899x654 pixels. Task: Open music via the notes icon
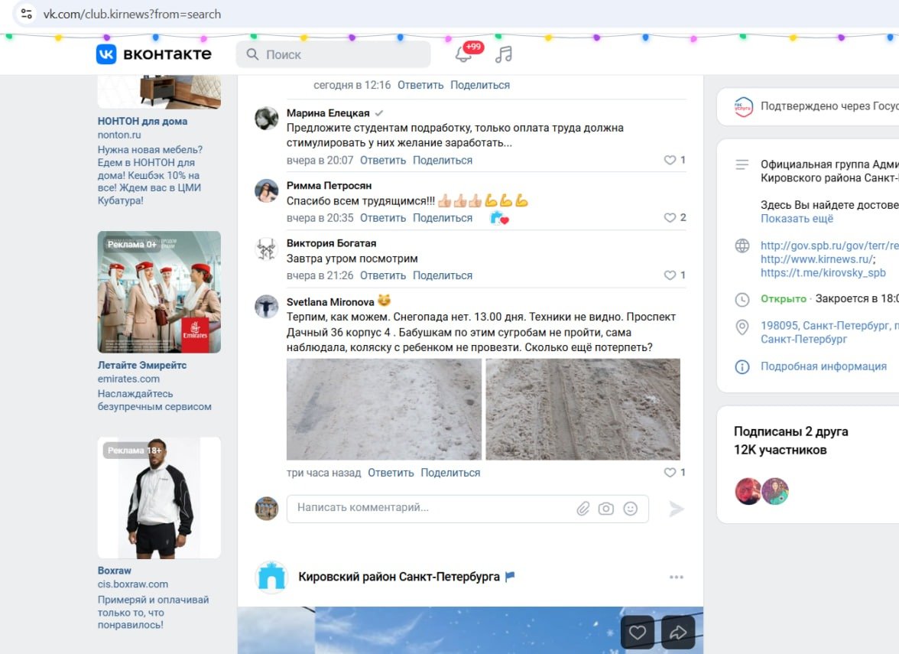(503, 54)
